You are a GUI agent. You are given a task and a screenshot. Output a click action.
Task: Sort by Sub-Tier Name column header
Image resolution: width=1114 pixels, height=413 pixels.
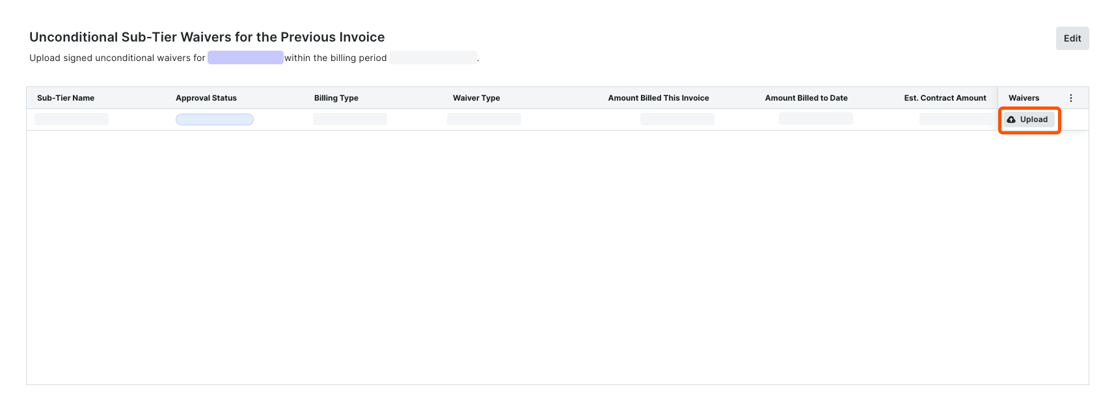66,98
